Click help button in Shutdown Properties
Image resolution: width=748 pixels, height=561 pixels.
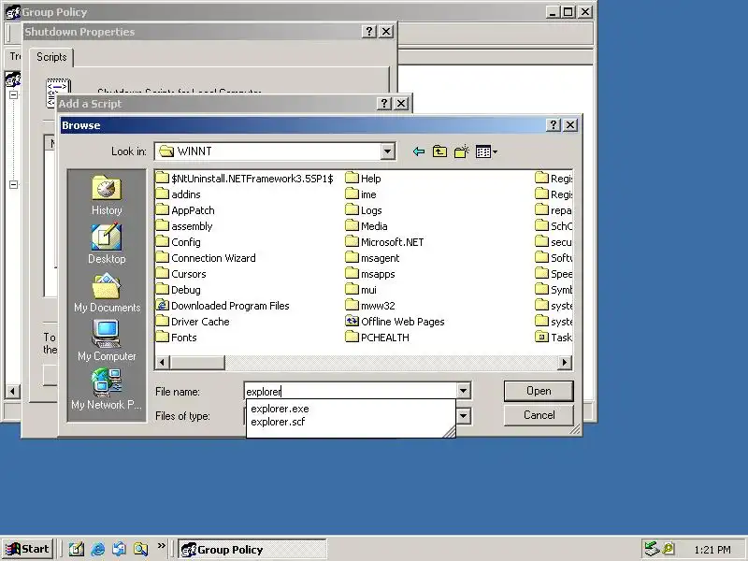pos(368,32)
